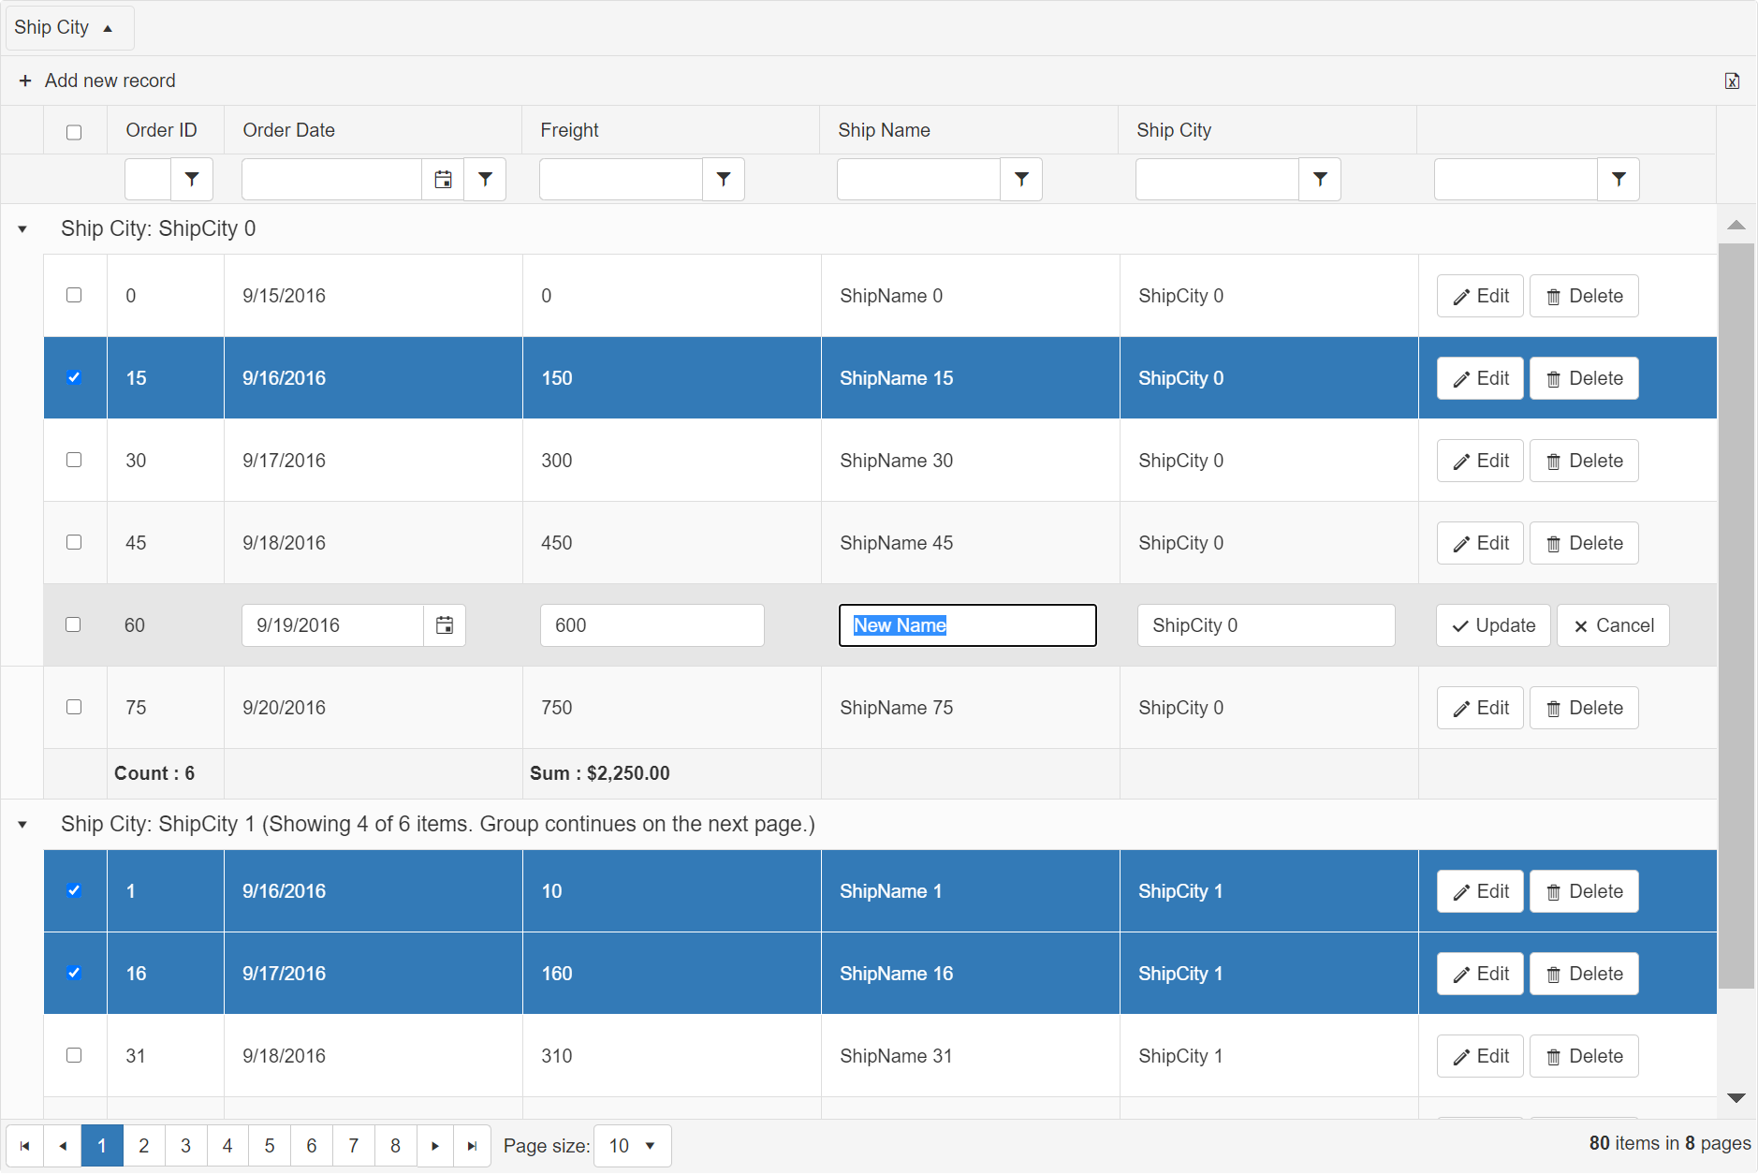1758x1174 pixels.
Task: Uncheck the checkbox for order 15
Action: 74,377
